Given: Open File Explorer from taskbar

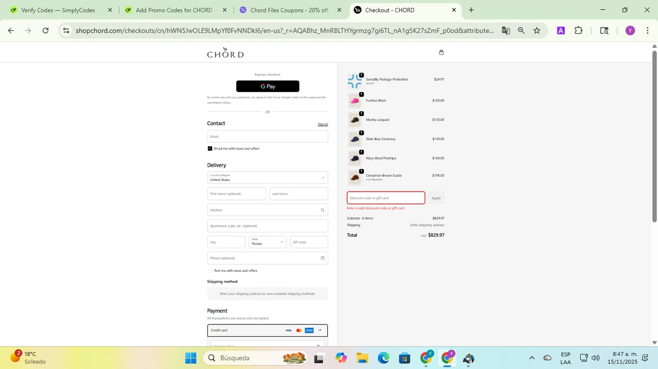Looking at the screenshot, I should pos(362,358).
